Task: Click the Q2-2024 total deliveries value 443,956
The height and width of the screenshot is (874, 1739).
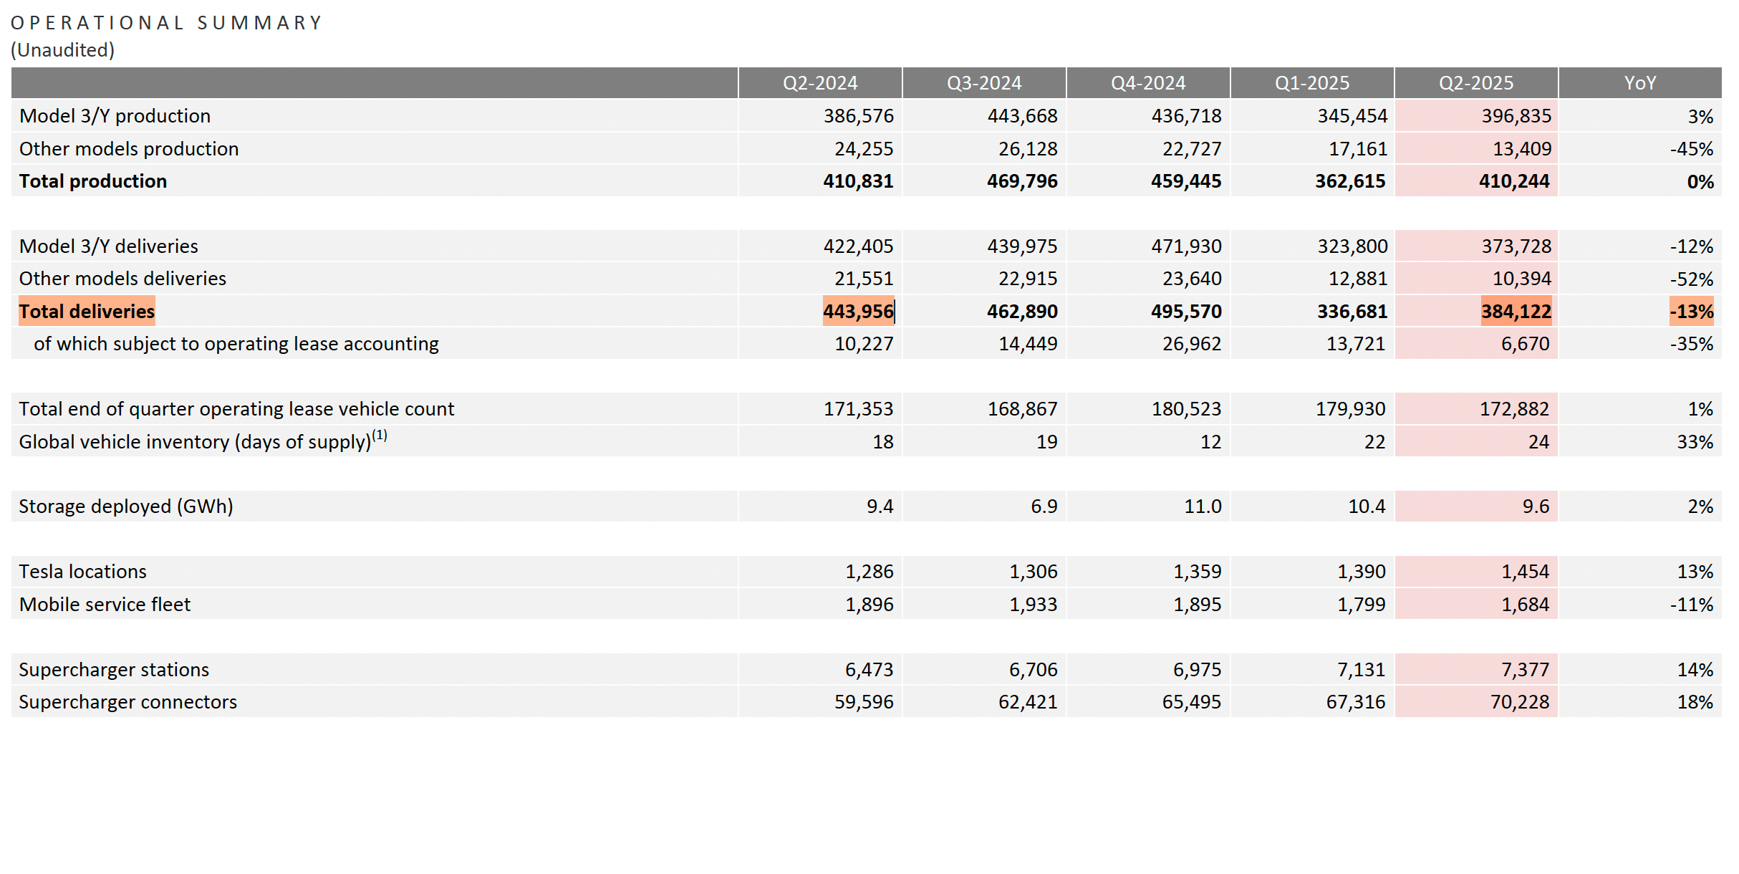Action: click(x=857, y=312)
